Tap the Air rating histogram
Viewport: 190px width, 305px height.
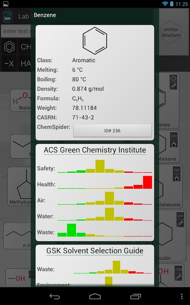105,198
